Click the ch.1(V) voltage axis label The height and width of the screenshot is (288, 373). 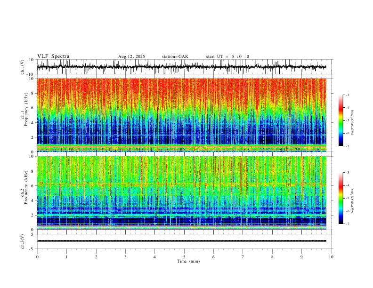23,67
